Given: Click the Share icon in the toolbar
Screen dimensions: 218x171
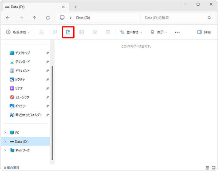Looking at the screenshot, I should point(95,32).
